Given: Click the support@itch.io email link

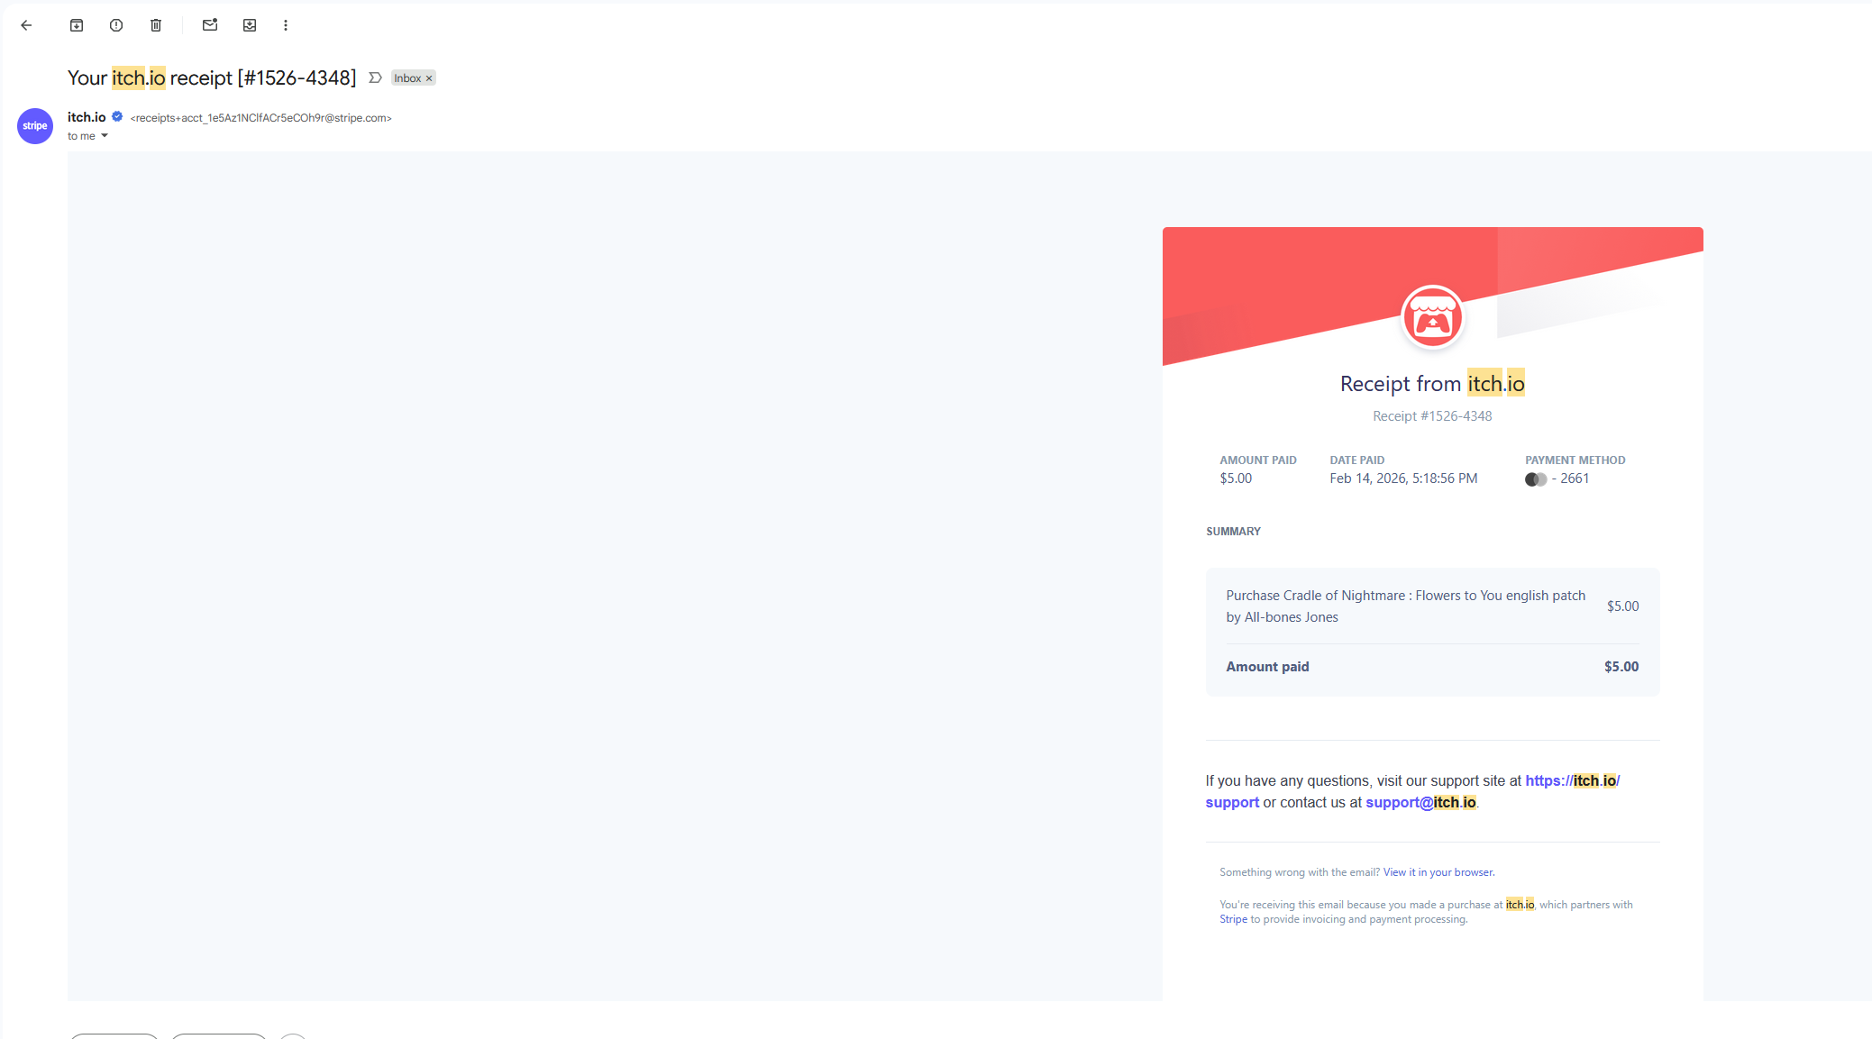Looking at the screenshot, I should pyautogui.click(x=1420, y=803).
